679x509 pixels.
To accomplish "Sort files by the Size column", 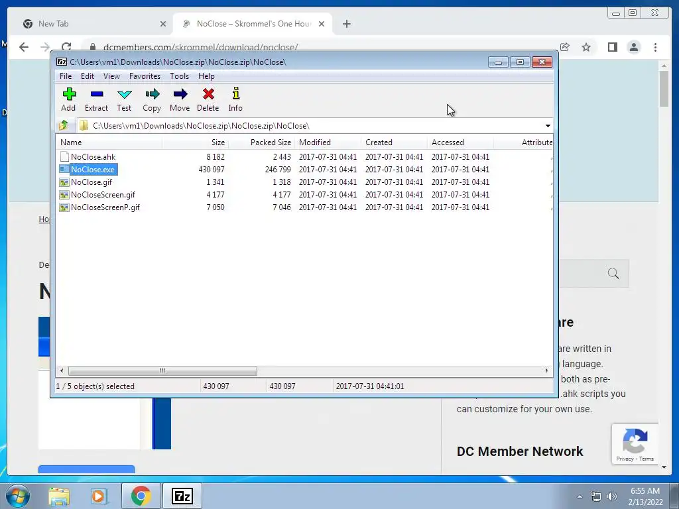I will tap(195, 142).
